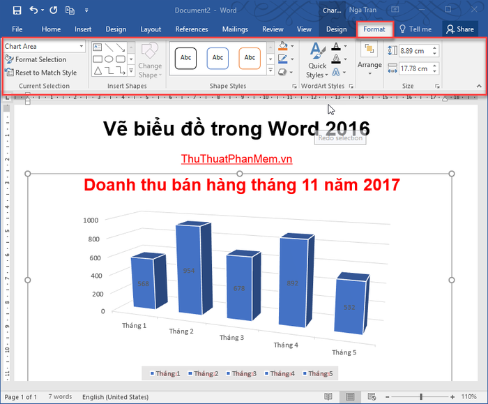The image size is (488, 404).
Task: Select the Elbow Arrow Connector shape
Action: (x=121, y=70)
